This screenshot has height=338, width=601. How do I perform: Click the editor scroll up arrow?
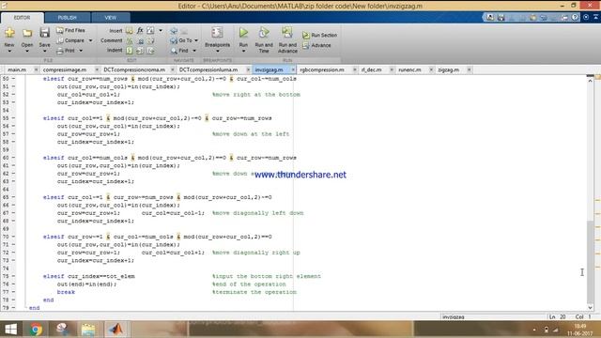pyautogui.click(x=590, y=81)
